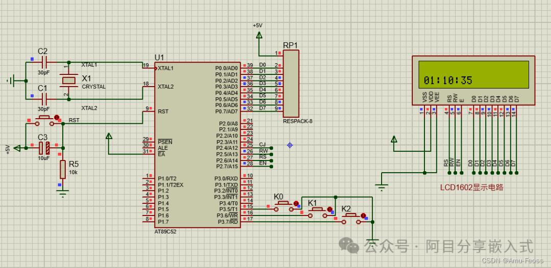Click the ground symbol connected to LCD VSS
Viewport: 551px width, 268px height.
(382, 187)
